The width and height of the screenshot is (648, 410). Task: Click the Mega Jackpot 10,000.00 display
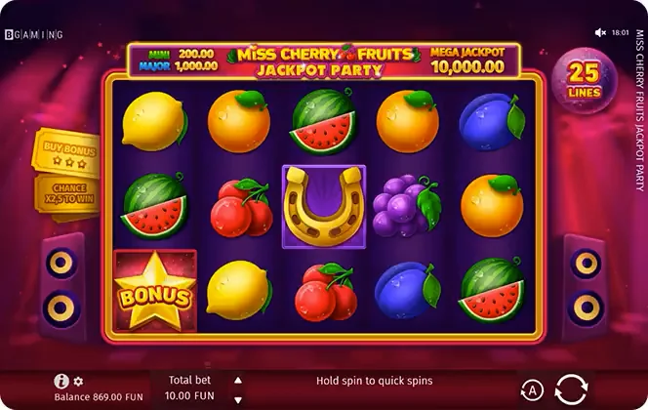pos(467,61)
